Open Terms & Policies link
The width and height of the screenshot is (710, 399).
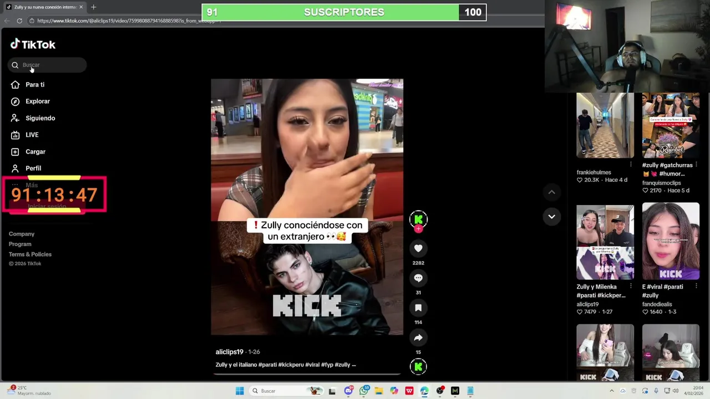pos(30,254)
